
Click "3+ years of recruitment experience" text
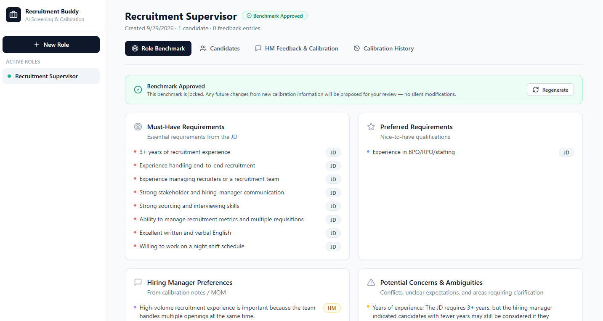click(x=185, y=152)
